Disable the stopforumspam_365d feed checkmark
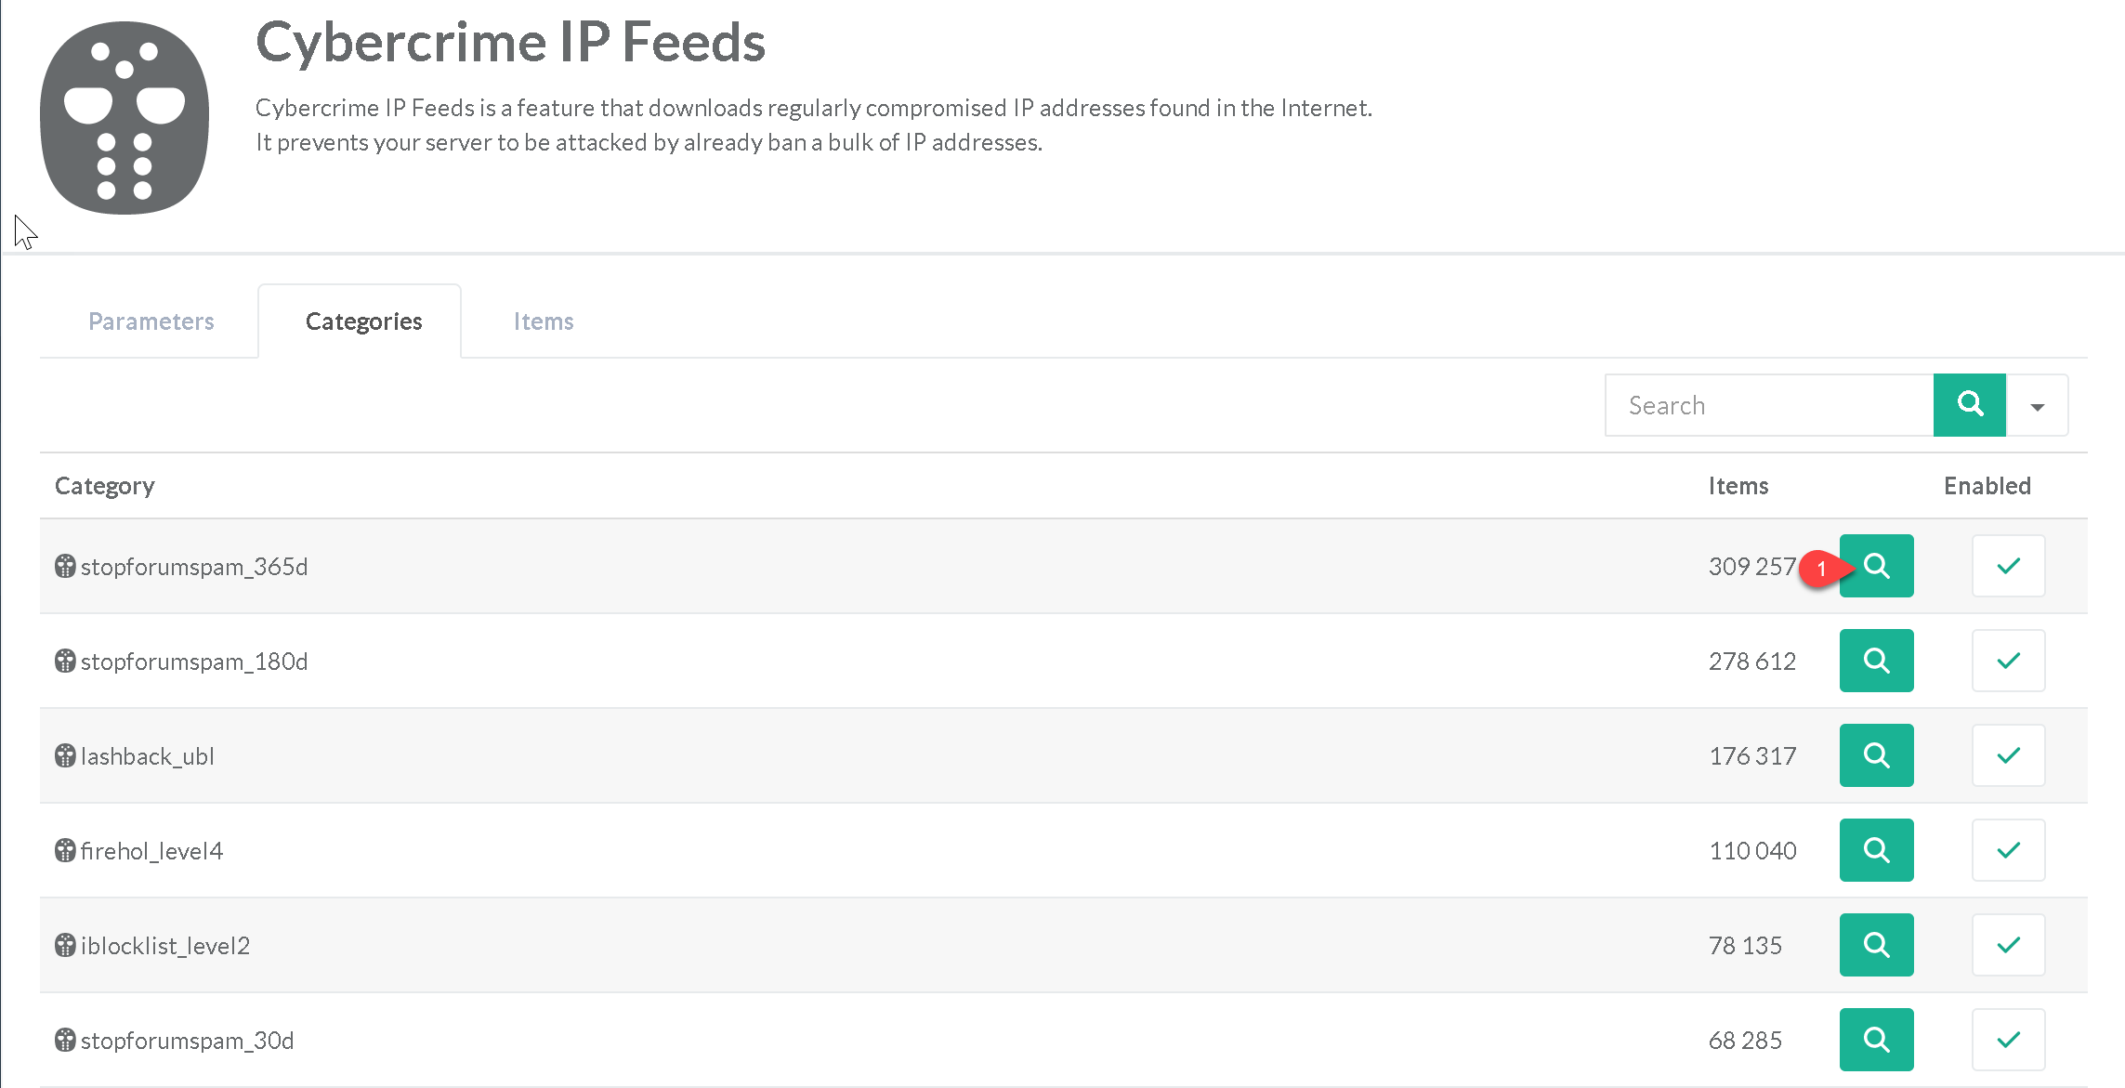2125x1088 pixels. [2008, 566]
